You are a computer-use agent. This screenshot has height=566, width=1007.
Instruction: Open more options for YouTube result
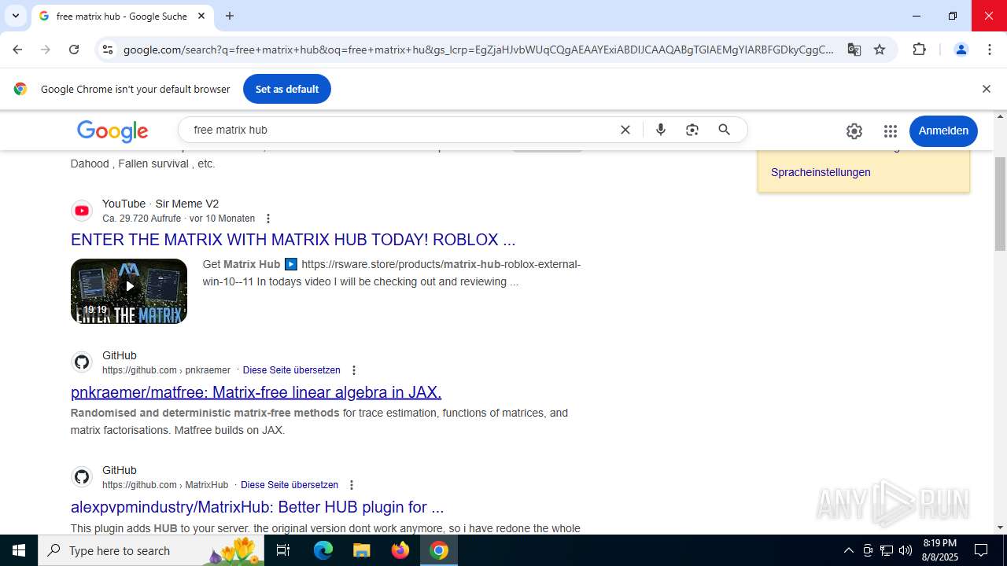click(x=268, y=219)
